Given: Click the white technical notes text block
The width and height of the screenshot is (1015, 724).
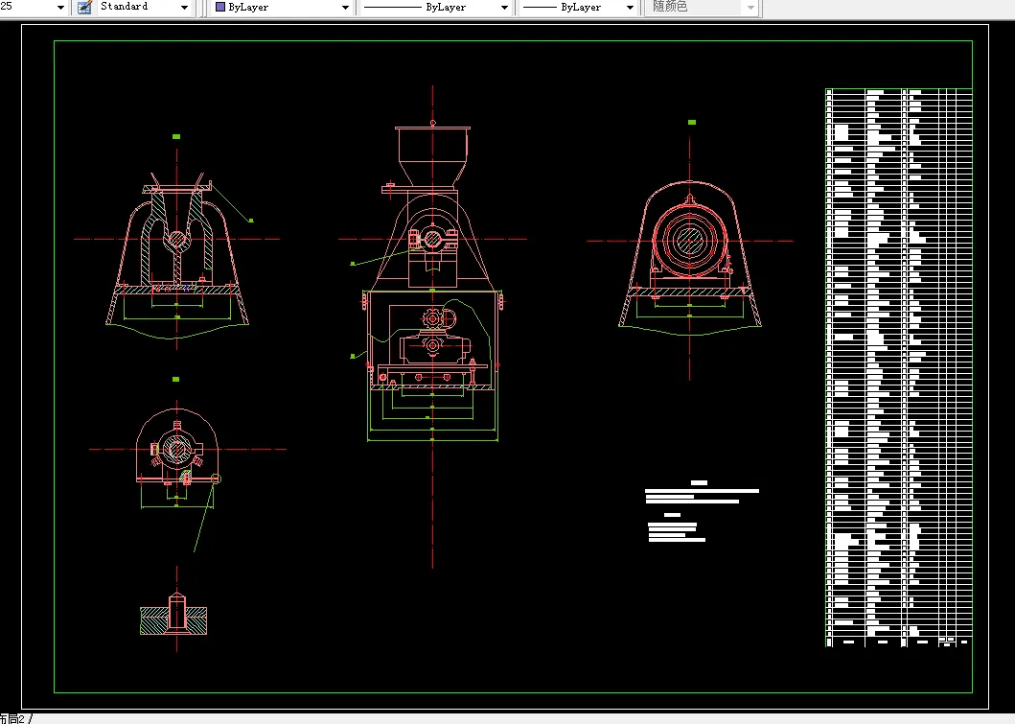Looking at the screenshot, I should tap(702, 511).
